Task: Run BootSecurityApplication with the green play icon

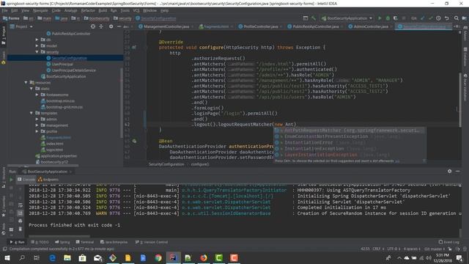Action: click(x=380, y=18)
